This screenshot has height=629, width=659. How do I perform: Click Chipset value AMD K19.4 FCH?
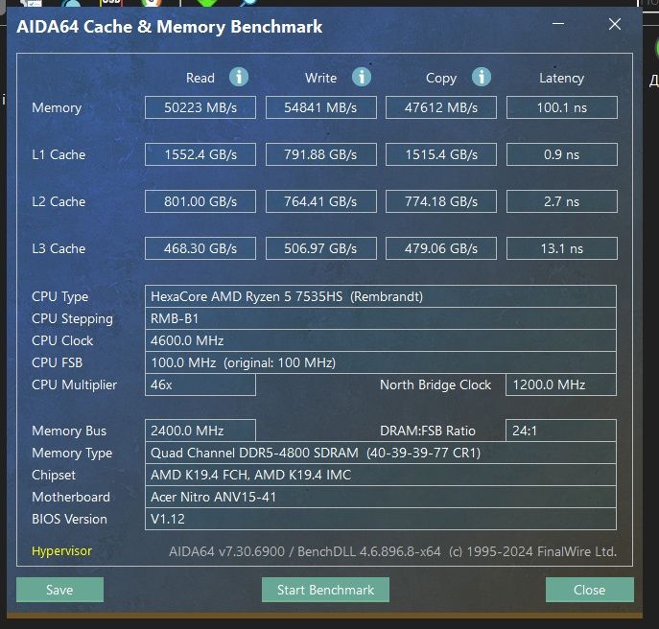pyautogui.click(x=381, y=475)
